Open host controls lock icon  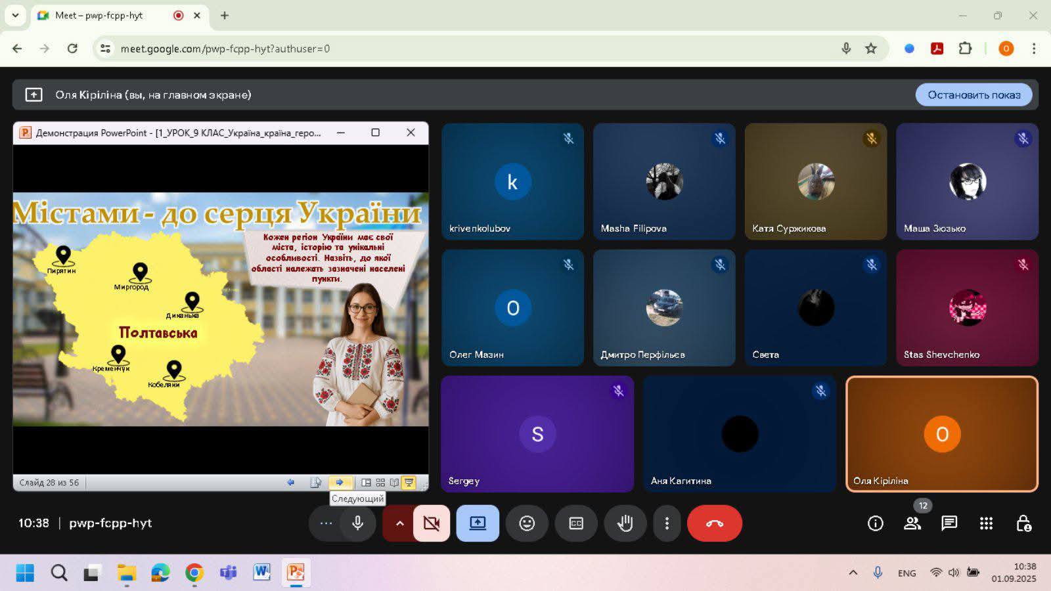[1023, 523]
